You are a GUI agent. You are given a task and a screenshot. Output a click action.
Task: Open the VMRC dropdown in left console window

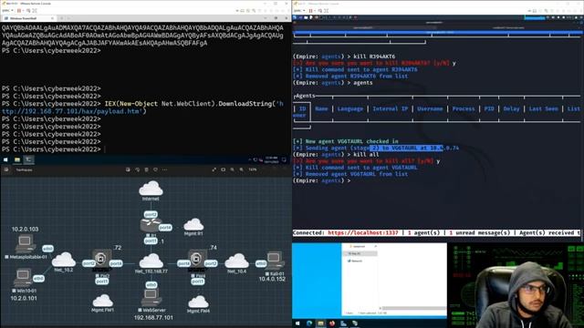click(x=7, y=10)
